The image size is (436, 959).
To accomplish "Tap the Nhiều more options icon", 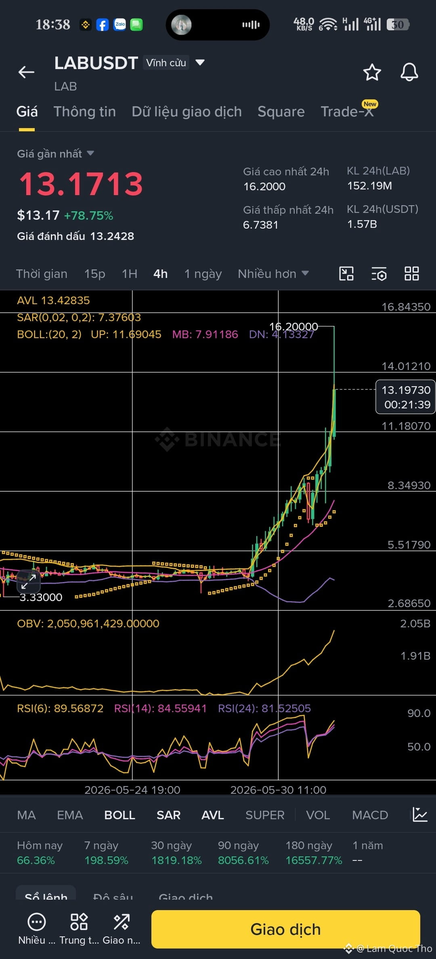I will (x=37, y=929).
